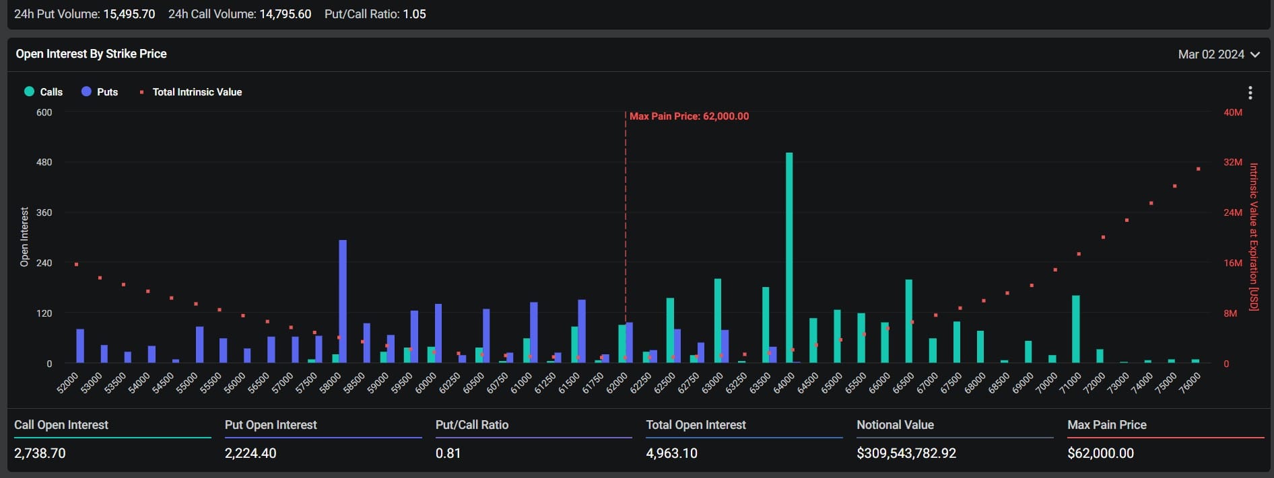This screenshot has width=1274, height=478.
Task: Click the 600 left axis label
Action: [44, 112]
